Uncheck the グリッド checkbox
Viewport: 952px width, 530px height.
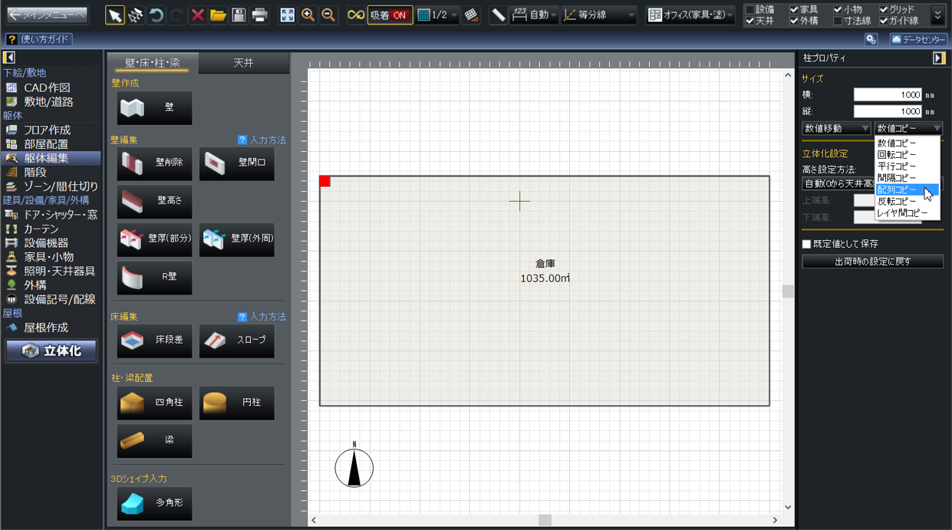884,9
